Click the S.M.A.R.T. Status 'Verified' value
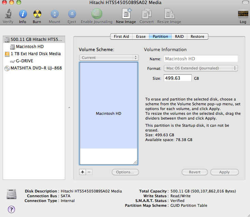This screenshot has height=217, width=250. pos(177,201)
